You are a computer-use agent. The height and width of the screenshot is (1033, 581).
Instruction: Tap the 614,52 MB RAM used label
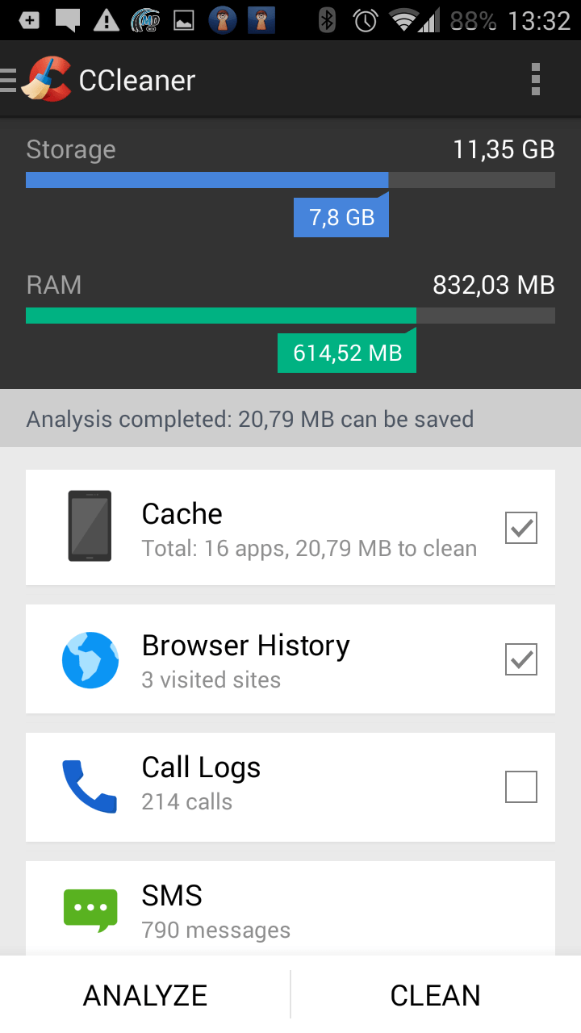347,353
